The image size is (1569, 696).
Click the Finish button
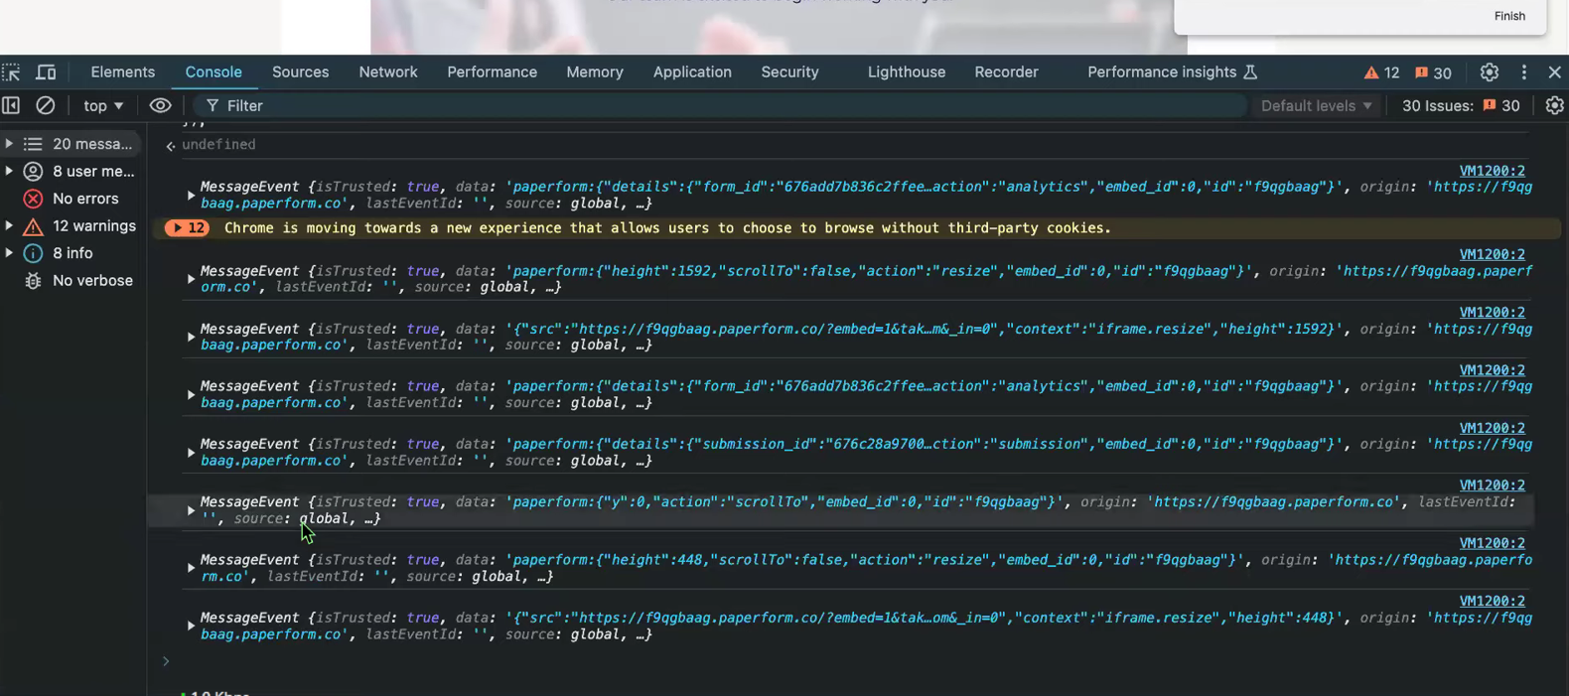tap(1508, 16)
